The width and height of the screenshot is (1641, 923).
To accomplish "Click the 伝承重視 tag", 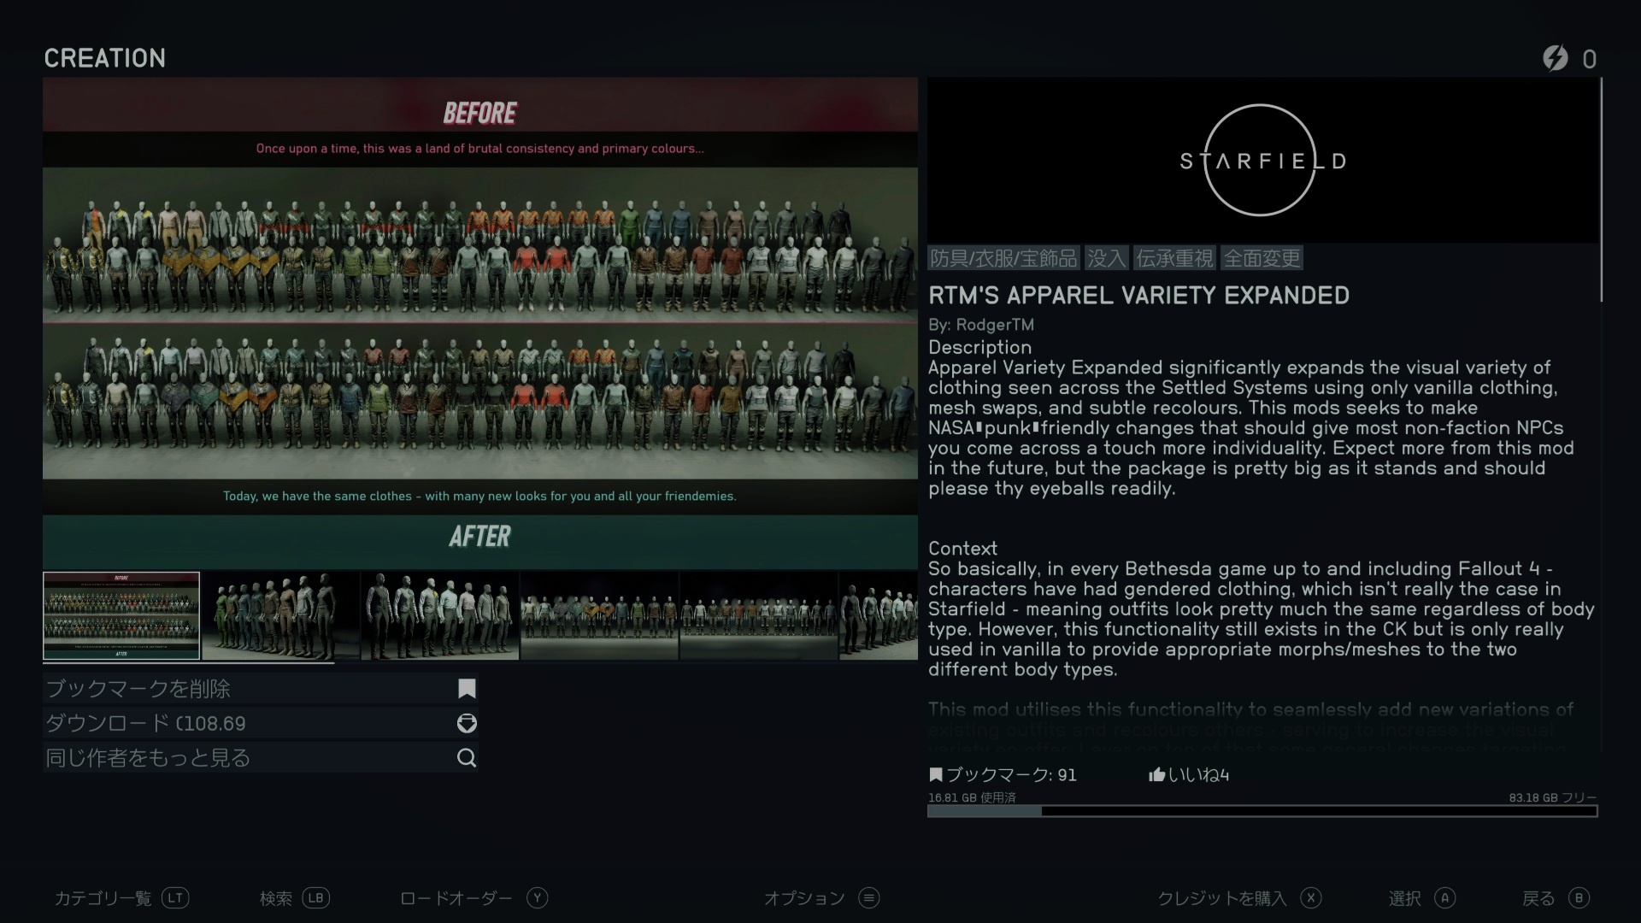I will pyautogui.click(x=1174, y=258).
